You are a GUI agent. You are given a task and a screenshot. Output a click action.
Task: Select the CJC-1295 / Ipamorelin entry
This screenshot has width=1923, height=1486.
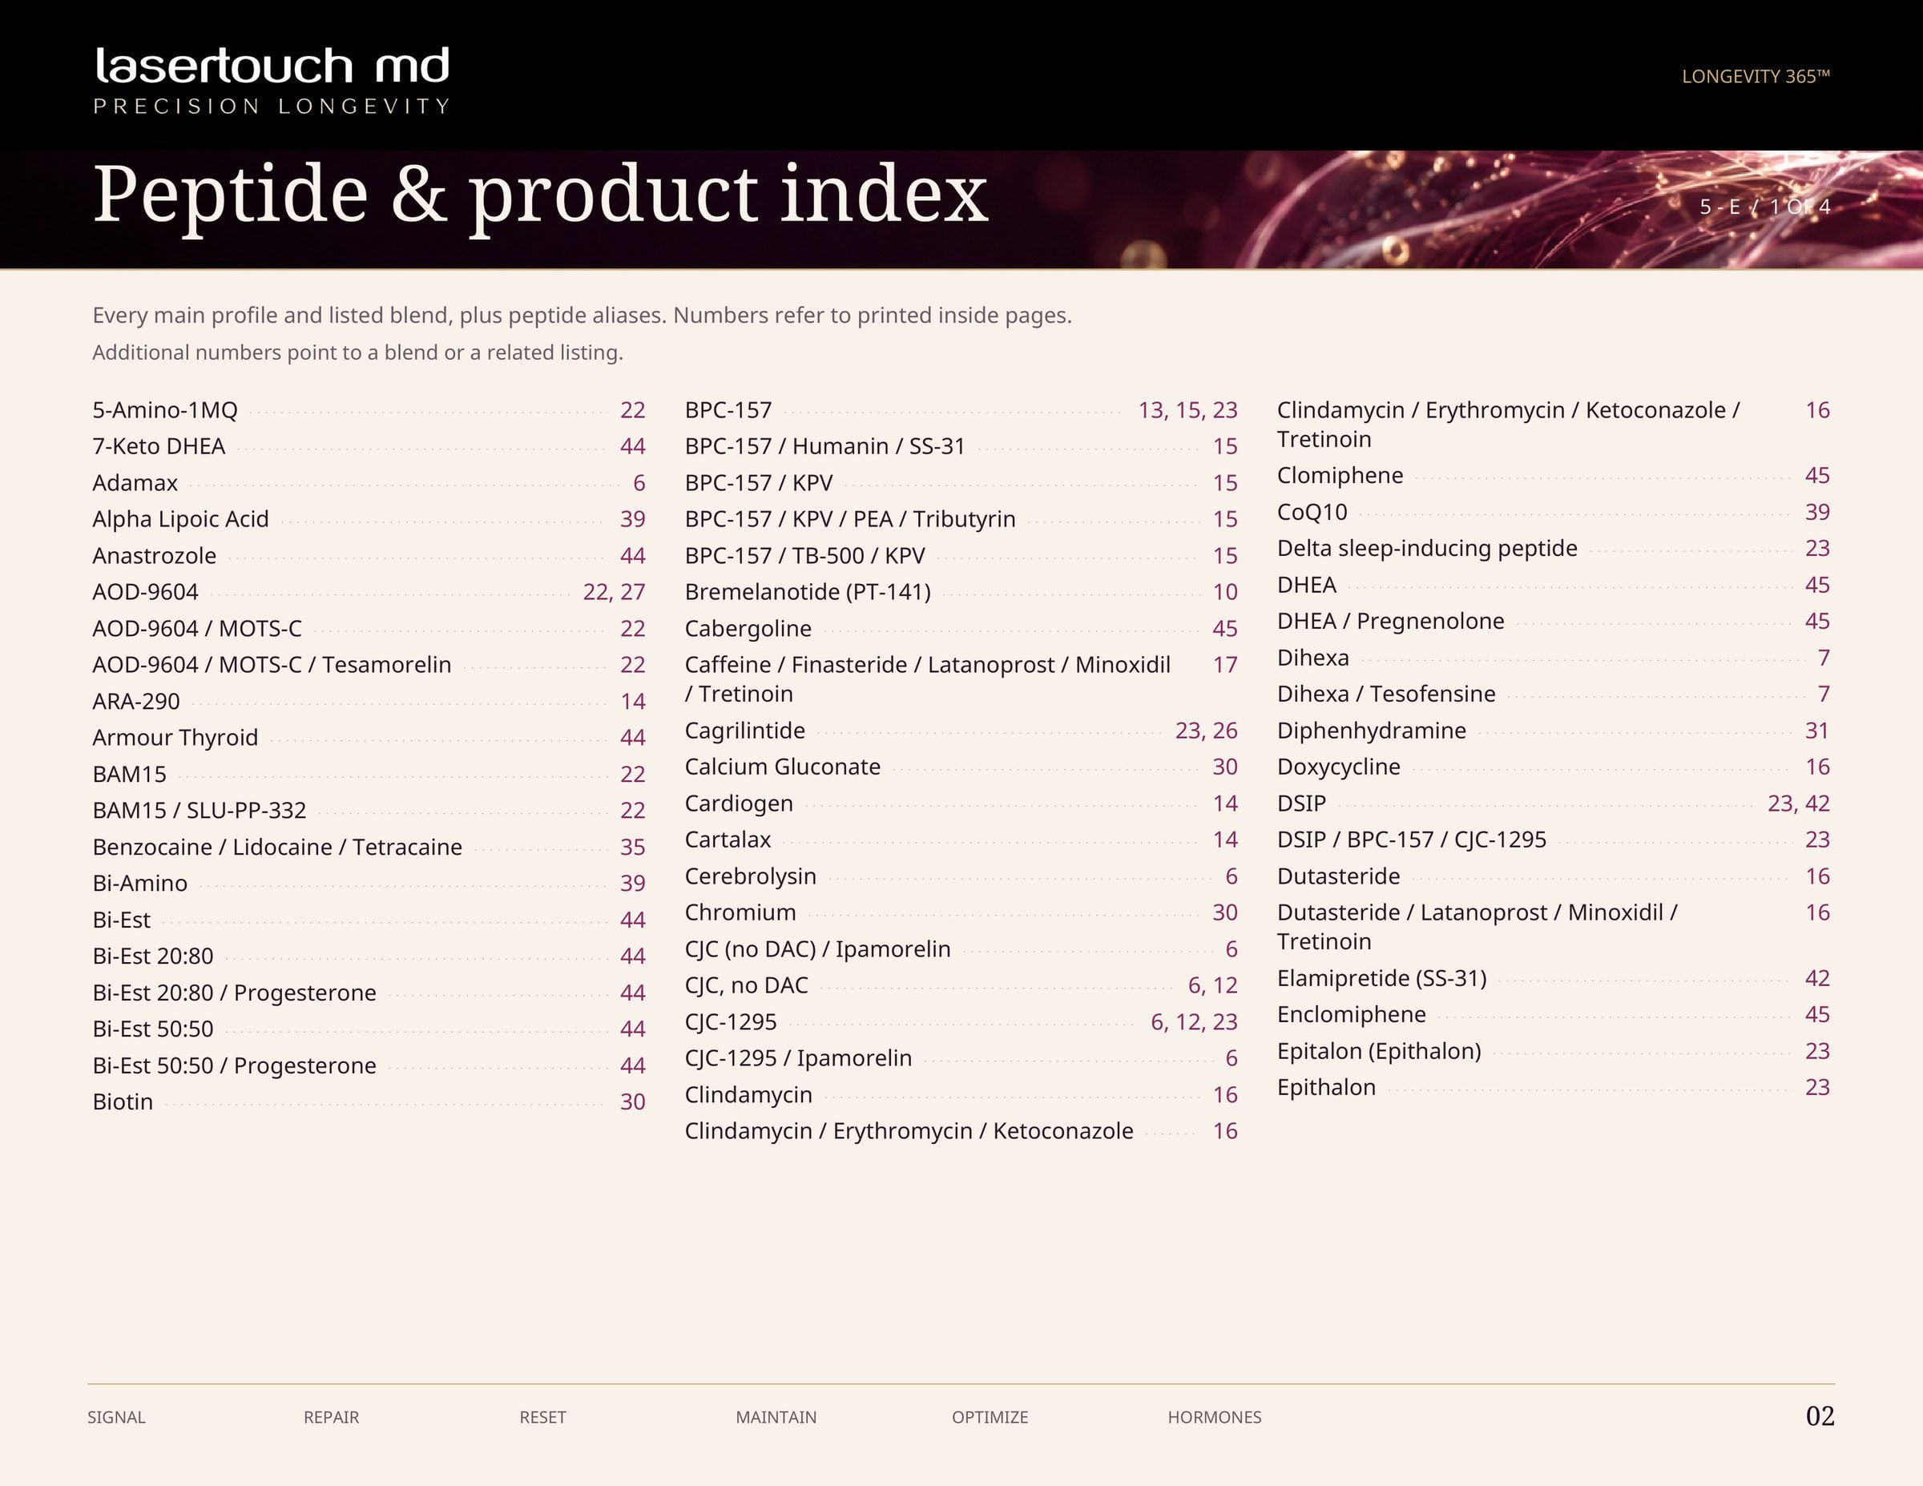coord(961,1058)
